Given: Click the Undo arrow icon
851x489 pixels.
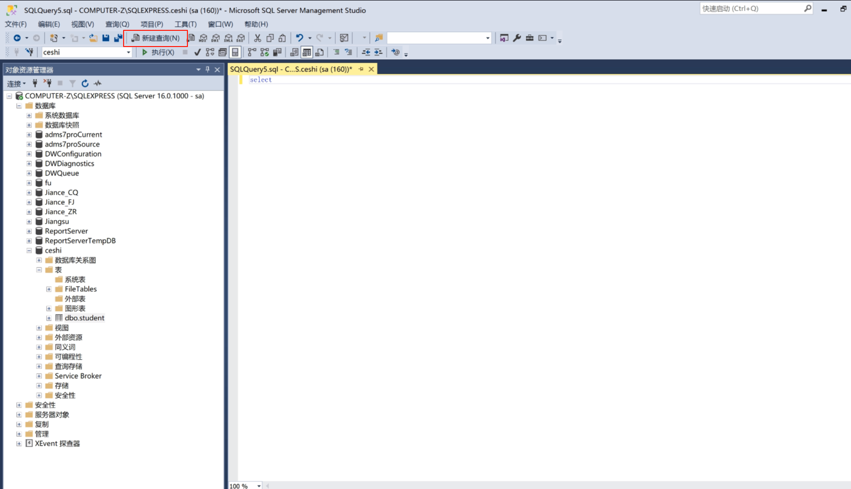Looking at the screenshot, I should 300,38.
